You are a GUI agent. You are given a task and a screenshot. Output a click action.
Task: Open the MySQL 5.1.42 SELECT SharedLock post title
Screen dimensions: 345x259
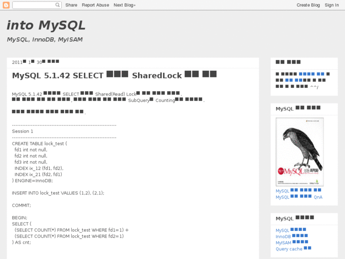click(114, 75)
